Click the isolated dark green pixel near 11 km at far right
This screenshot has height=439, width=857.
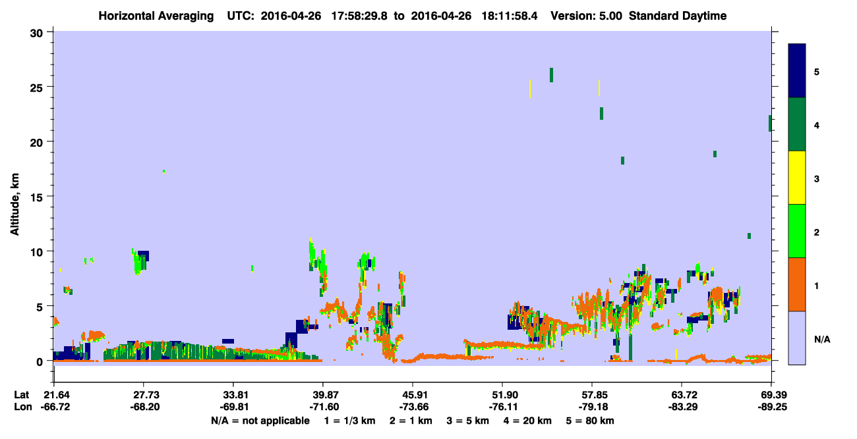point(749,236)
